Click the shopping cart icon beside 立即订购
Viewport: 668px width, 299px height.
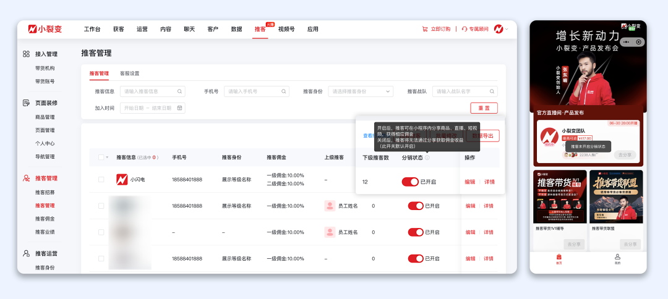coord(425,29)
